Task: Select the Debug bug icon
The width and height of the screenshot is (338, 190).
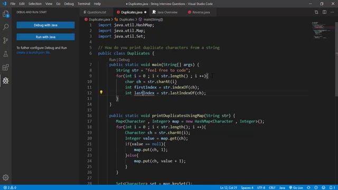Action: pyautogui.click(x=6, y=81)
